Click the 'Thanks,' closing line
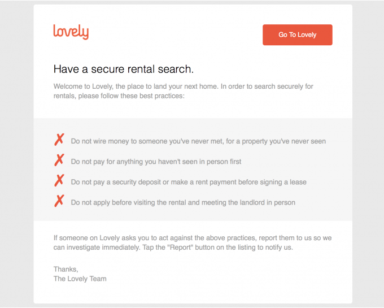Image resolution: width=384 pixels, height=308 pixels. (66, 269)
